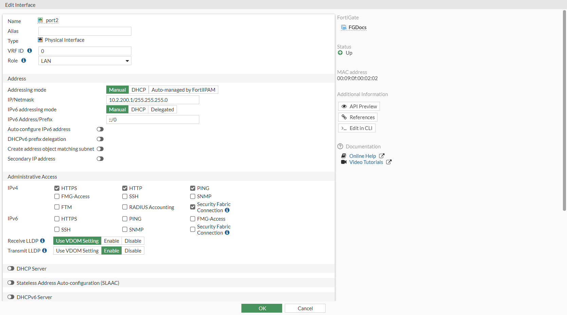567x315 pixels.
Task: Click the VRF ID info icon
Action: coord(30,51)
